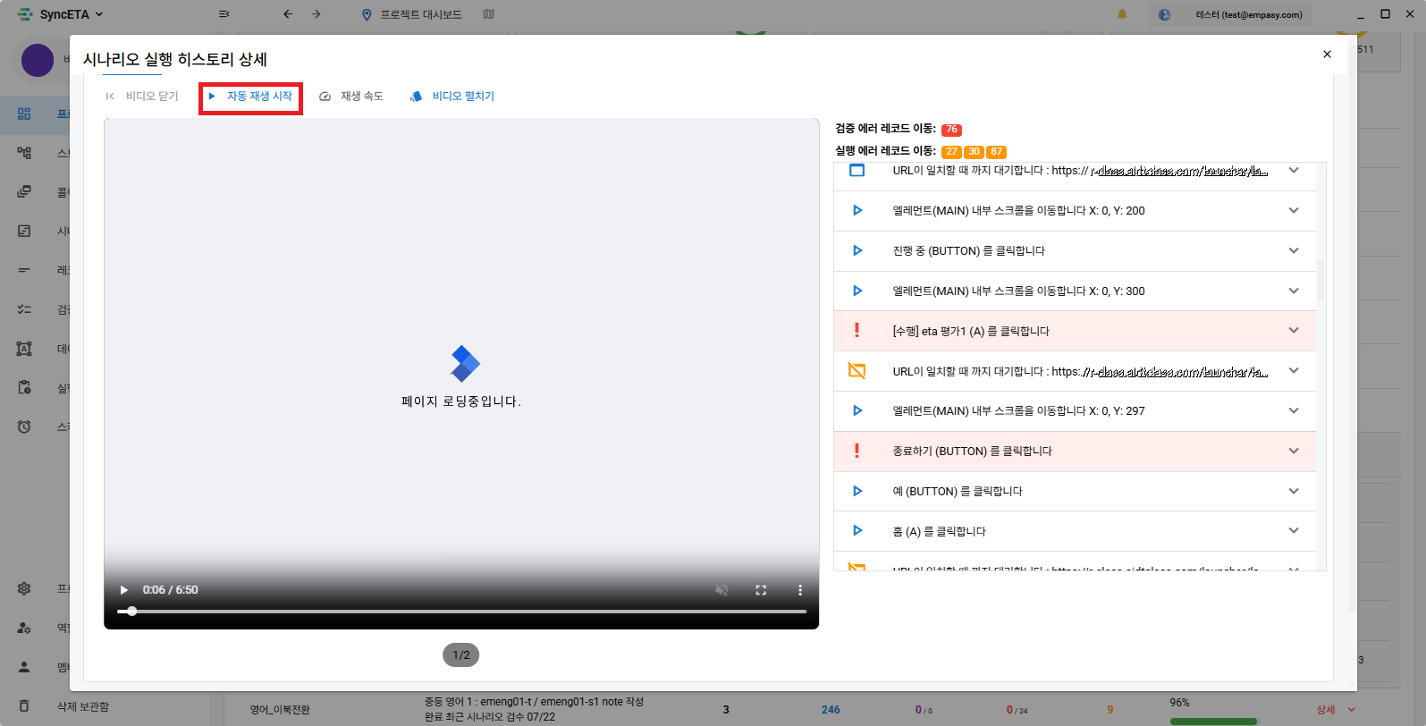Open video more options menu
The width and height of the screenshot is (1426, 726).
tap(800, 590)
